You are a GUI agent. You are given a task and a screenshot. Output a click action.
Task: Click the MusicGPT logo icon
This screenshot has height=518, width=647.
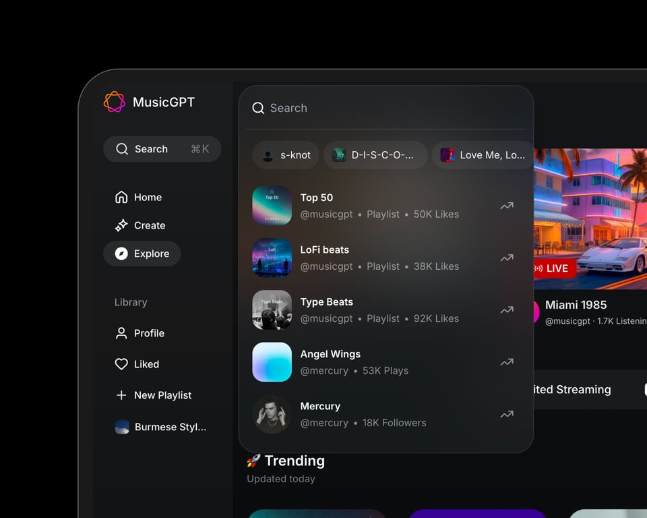[115, 102]
